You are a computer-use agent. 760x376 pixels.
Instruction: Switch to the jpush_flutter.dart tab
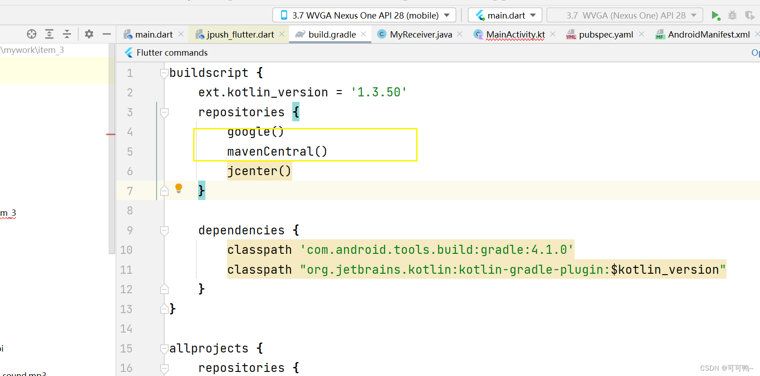(240, 34)
